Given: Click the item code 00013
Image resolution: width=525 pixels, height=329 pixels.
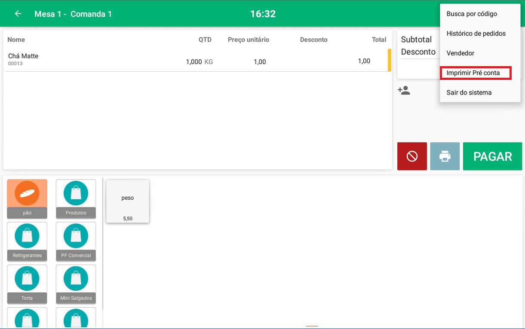Looking at the screenshot, I should point(15,64).
